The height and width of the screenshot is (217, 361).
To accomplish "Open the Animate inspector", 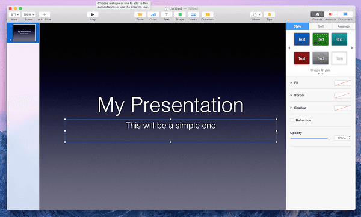I will click(330, 14).
